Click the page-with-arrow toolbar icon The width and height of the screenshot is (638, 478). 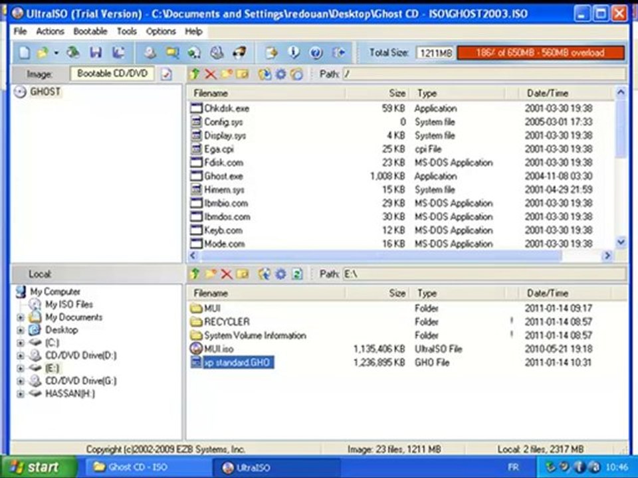pos(271,52)
